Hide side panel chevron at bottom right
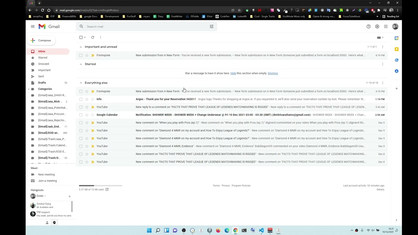The height and width of the screenshot is (235, 418). click(396, 220)
